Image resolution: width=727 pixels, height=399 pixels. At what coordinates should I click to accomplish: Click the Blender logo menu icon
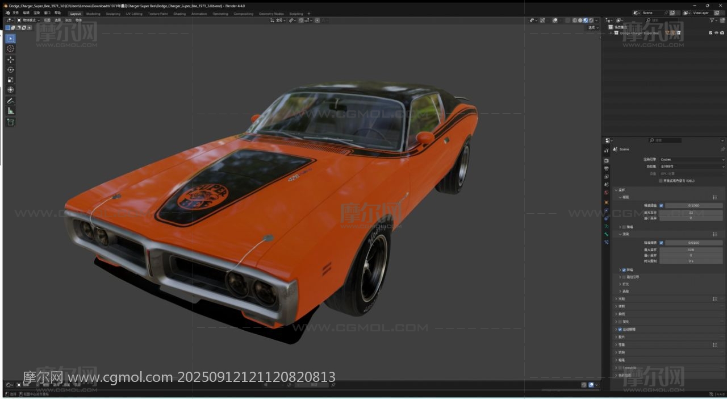coord(8,13)
